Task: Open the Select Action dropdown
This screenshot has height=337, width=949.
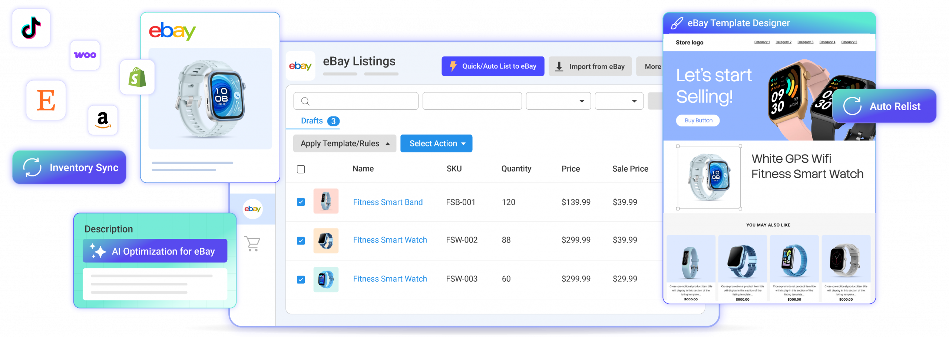Action: 436,143
